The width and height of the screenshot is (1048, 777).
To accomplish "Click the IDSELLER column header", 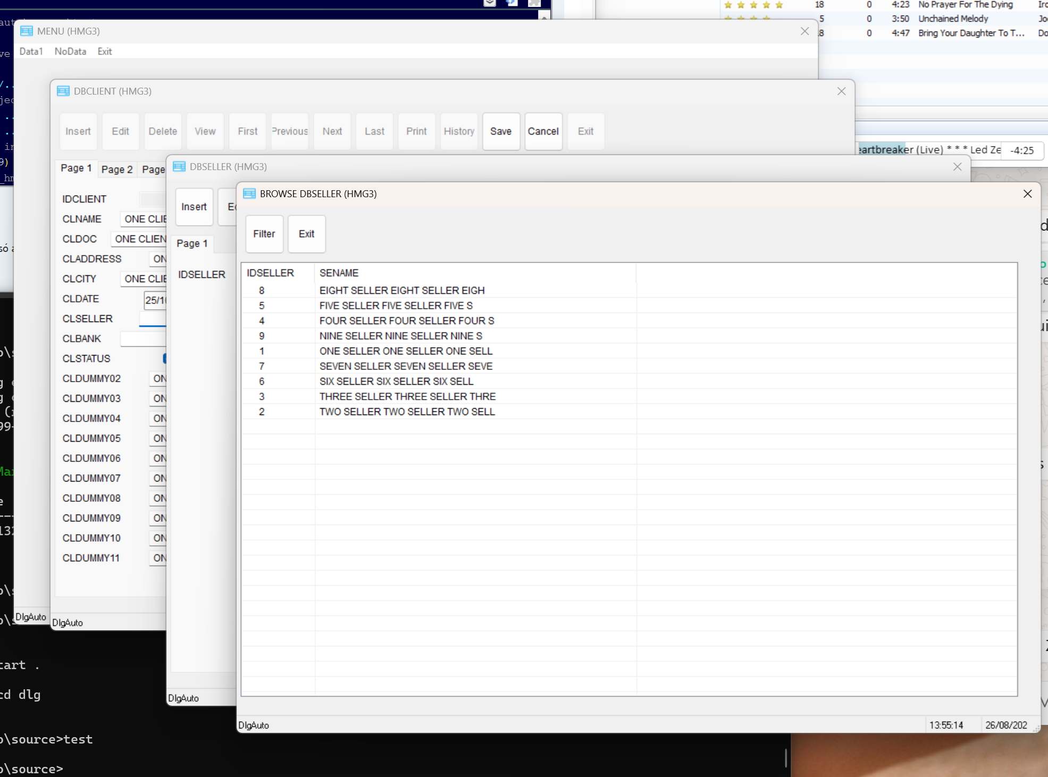I will [270, 273].
